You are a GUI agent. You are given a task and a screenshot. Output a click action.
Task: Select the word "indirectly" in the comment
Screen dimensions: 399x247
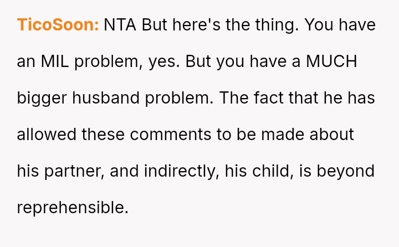click(x=180, y=171)
